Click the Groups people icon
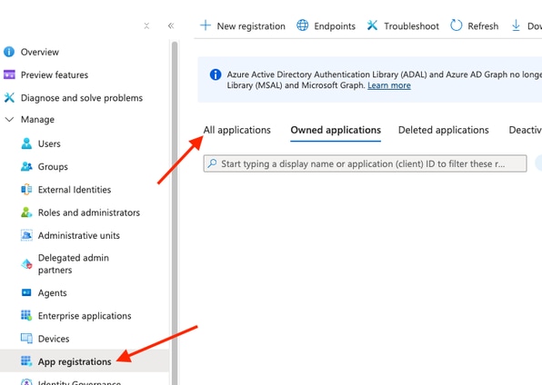 click(26, 166)
